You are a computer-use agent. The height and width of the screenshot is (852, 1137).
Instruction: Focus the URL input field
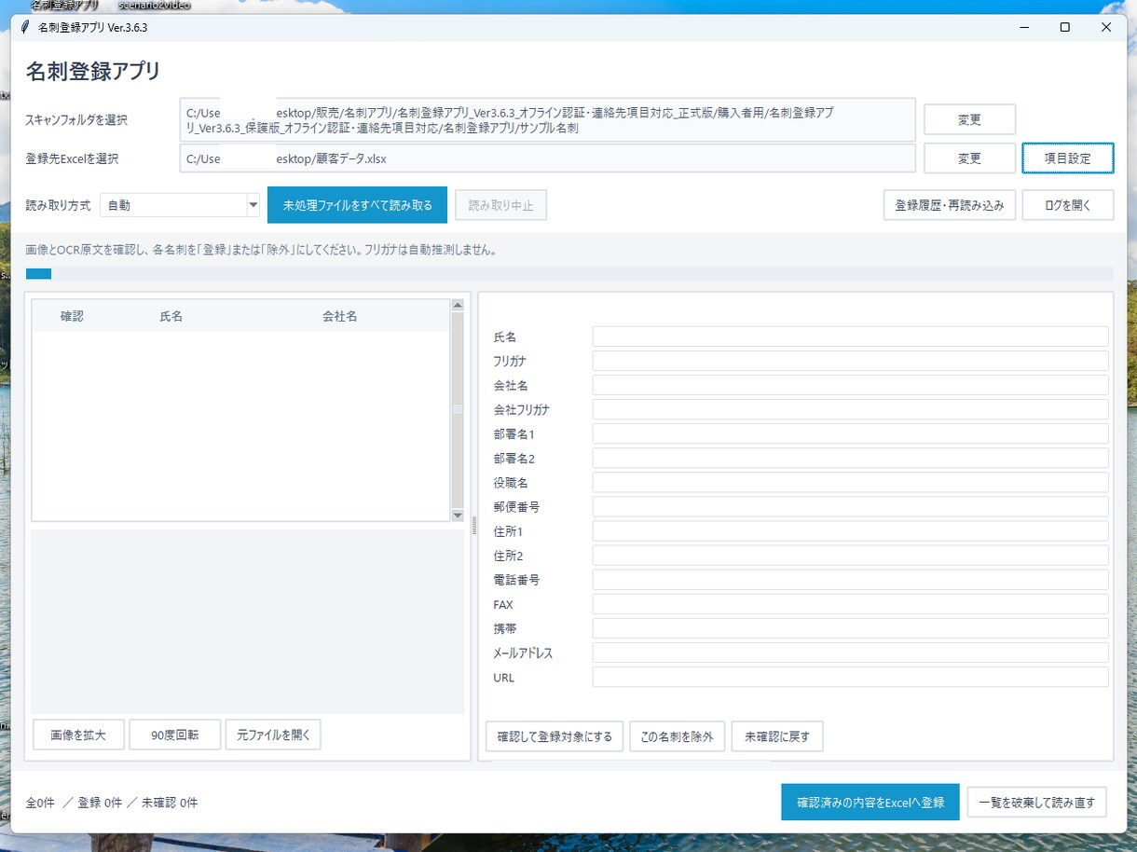[x=850, y=677]
